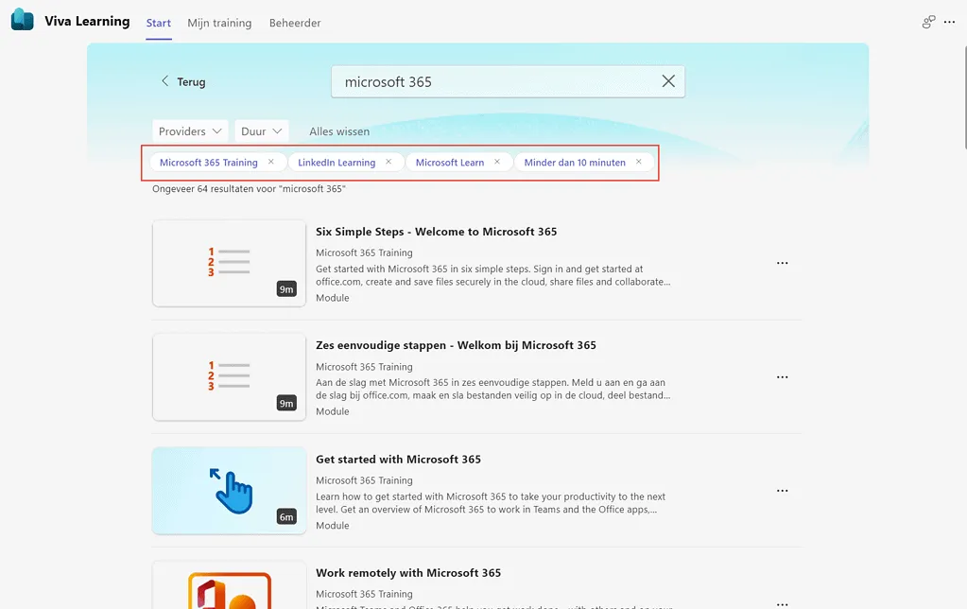Remove the Microsoft 365 Training filter chip
Screen dimensions: 967x609
tap(271, 162)
